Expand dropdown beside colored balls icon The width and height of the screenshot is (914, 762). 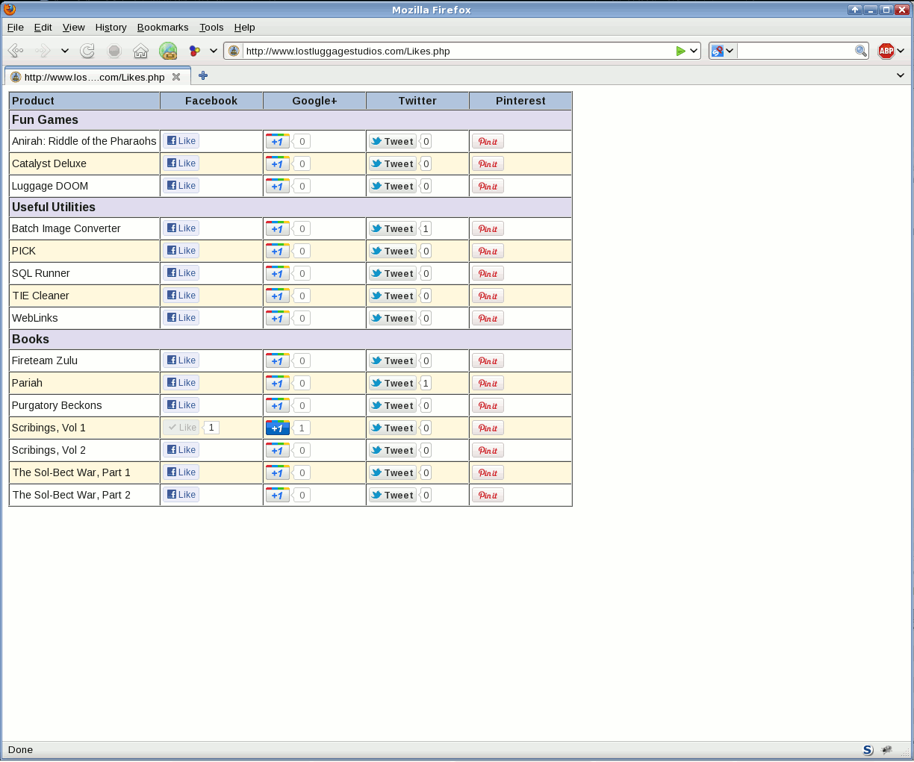213,51
